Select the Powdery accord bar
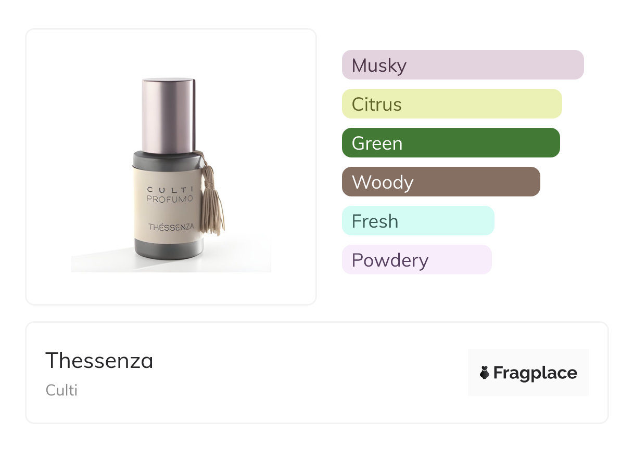This screenshot has height=449, width=634. pyautogui.click(x=416, y=260)
